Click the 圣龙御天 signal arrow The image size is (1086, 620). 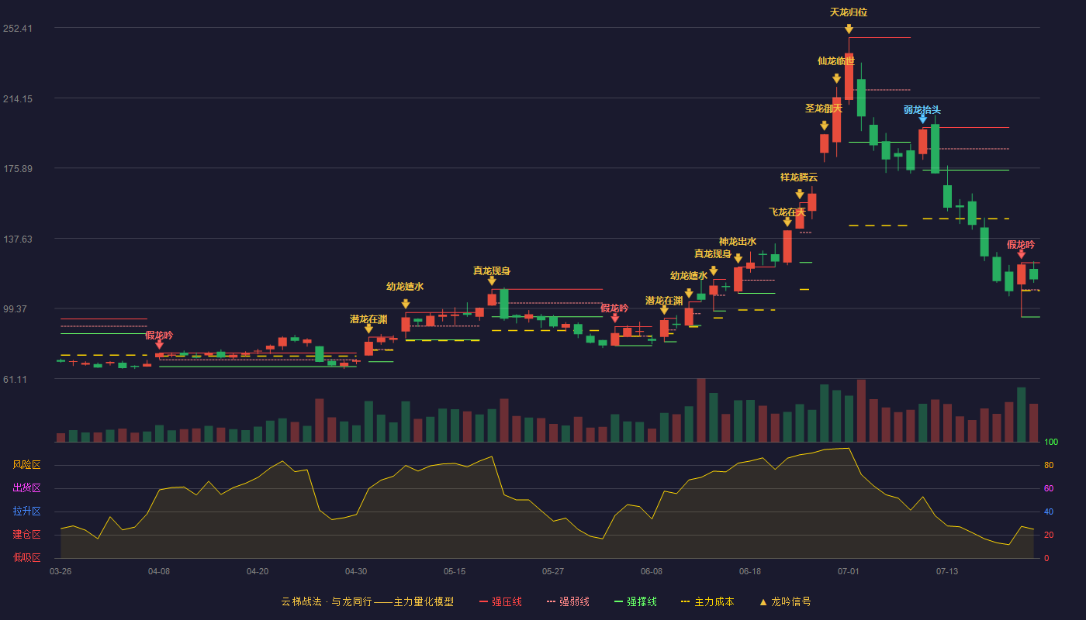824,126
